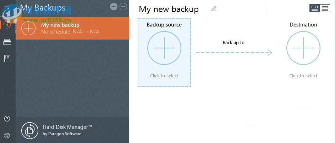Click 'Click to select' under Backup source

(x=164, y=76)
